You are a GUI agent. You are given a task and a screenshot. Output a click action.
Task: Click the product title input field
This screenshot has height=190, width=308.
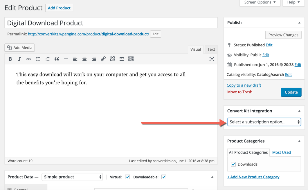click(111, 23)
